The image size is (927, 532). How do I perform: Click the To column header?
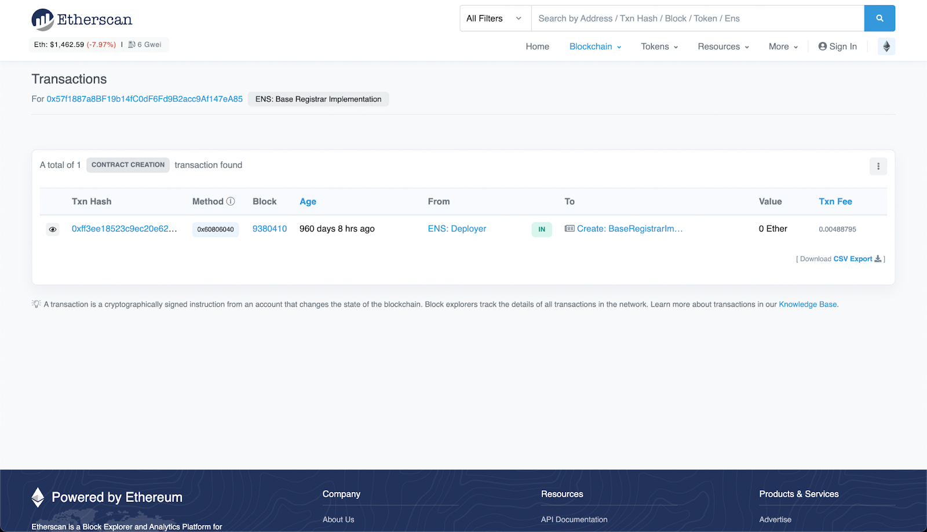tap(570, 201)
